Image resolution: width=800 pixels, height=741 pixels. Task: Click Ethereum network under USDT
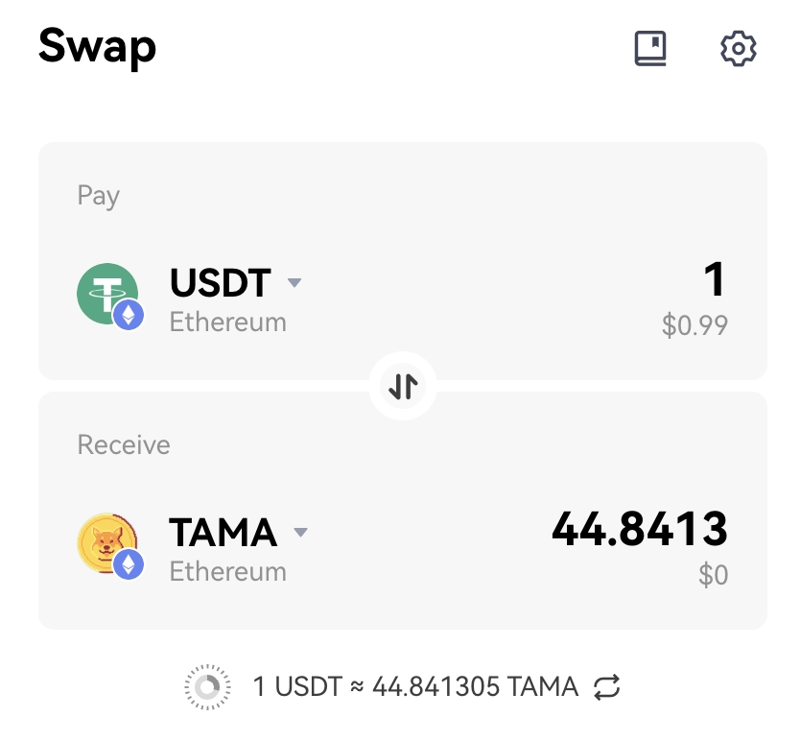(x=227, y=323)
